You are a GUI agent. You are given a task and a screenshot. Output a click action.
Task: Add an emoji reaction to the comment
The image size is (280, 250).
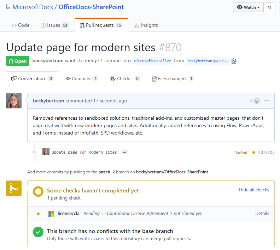[x=255, y=101]
